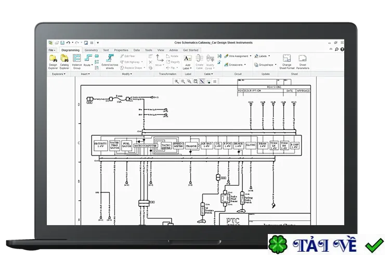The height and width of the screenshot is (260, 390).
Task: Open the File menu
Action: point(51,50)
